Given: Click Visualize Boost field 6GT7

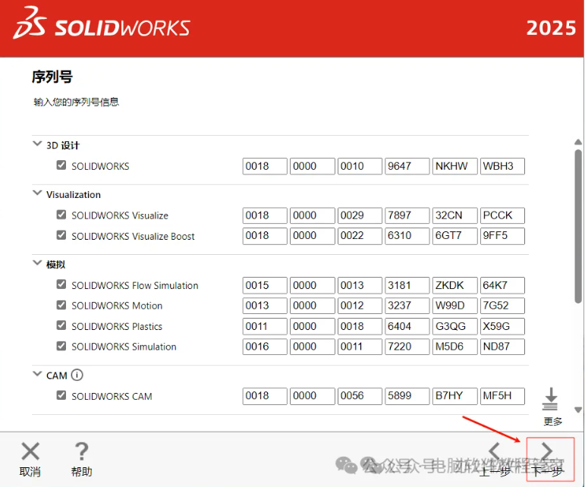Looking at the screenshot, I should point(454,236).
